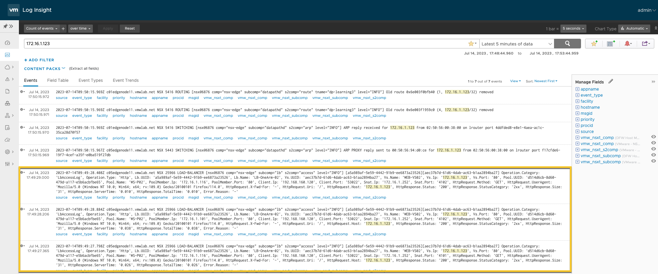Toggle visibility of vmw_nsxt_subcomp (VMware) field
Viewport: 658px width, 274px height.
point(654,161)
